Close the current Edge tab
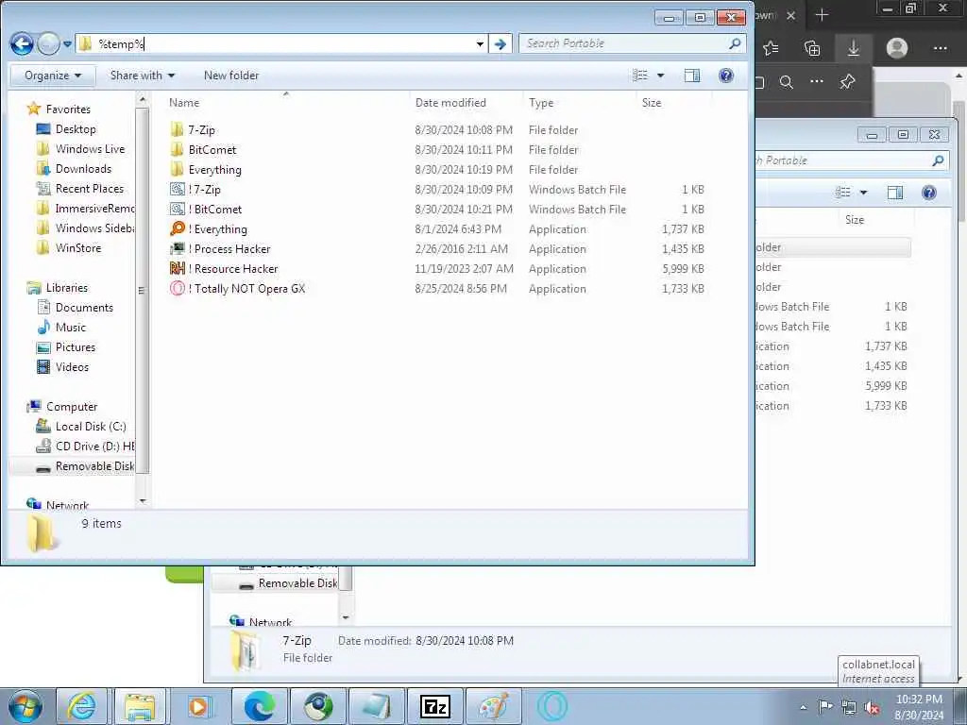The height and width of the screenshot is (725, 967). (x=791, y=15)
